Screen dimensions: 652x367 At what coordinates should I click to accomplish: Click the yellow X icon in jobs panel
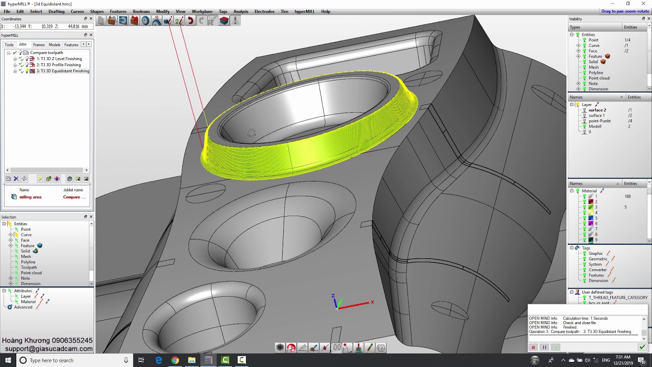40,178
